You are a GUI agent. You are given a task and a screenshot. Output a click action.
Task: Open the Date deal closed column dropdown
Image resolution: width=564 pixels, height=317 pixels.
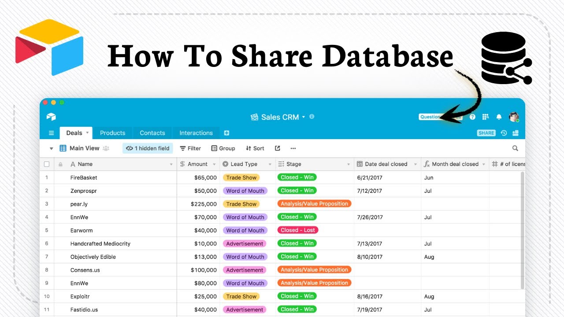point(415,164)
